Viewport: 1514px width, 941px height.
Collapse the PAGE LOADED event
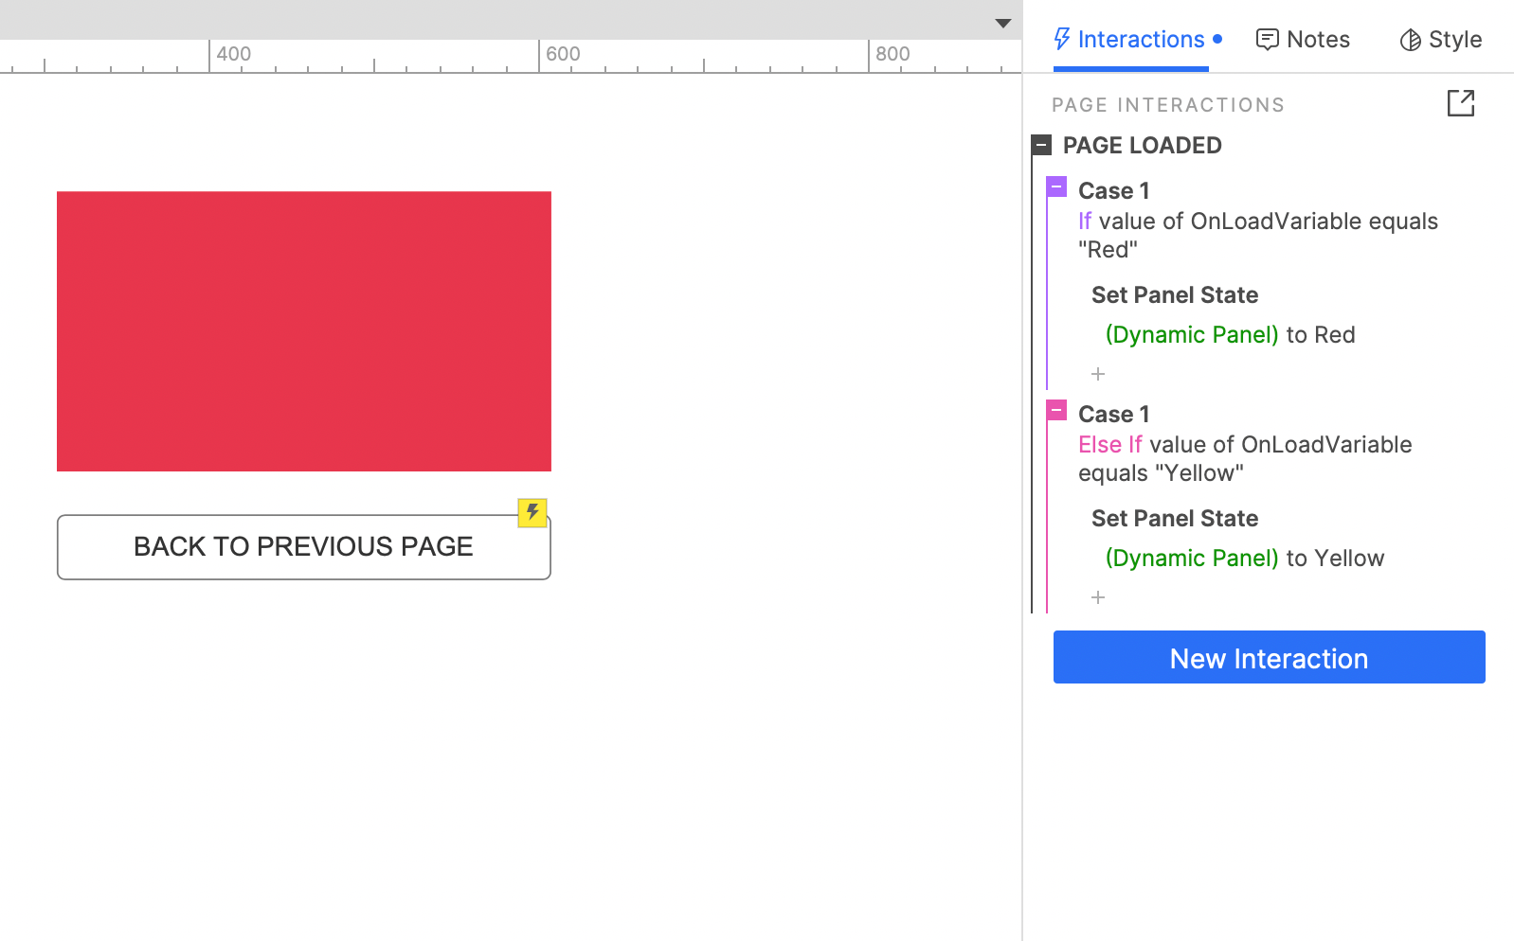[1041, 145]
